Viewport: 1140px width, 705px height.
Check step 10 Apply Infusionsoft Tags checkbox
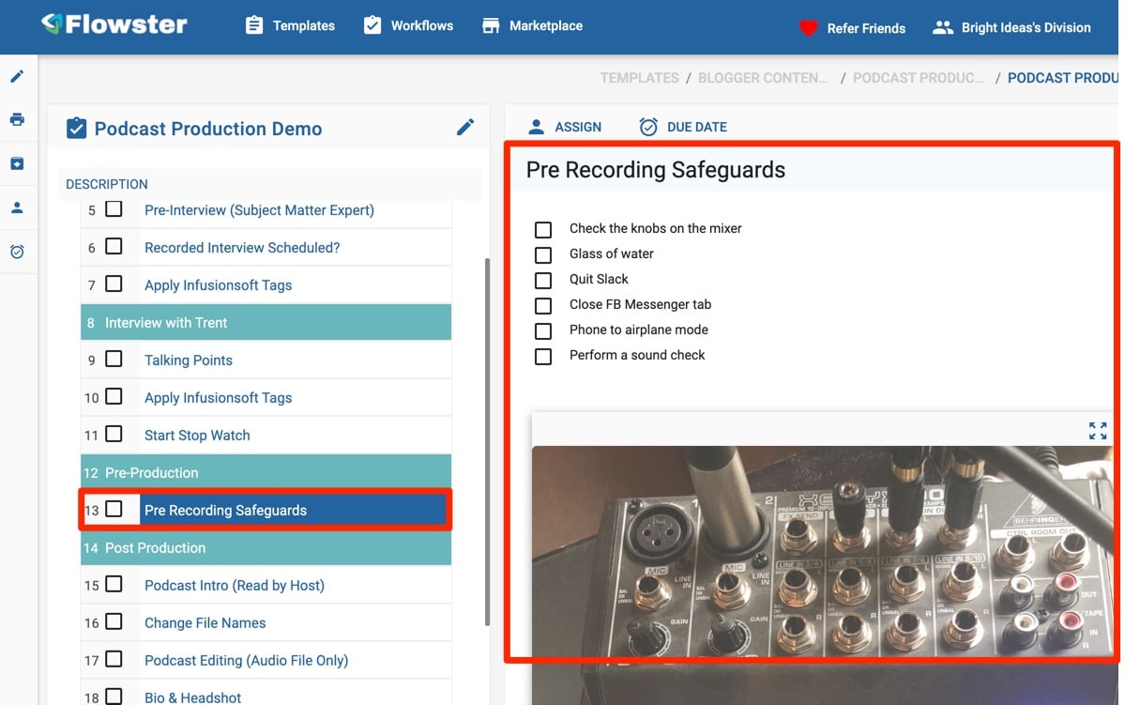(114, 396)
